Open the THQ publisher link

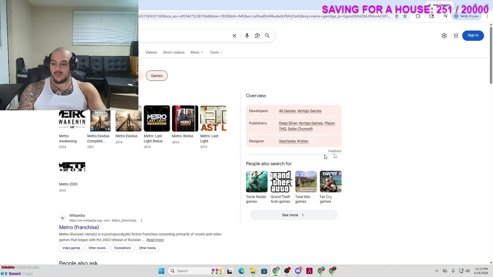pos(282,129)
